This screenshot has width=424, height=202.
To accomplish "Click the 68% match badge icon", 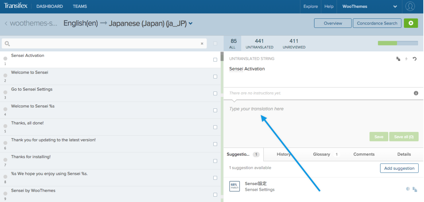I will (x=234, y=186).
